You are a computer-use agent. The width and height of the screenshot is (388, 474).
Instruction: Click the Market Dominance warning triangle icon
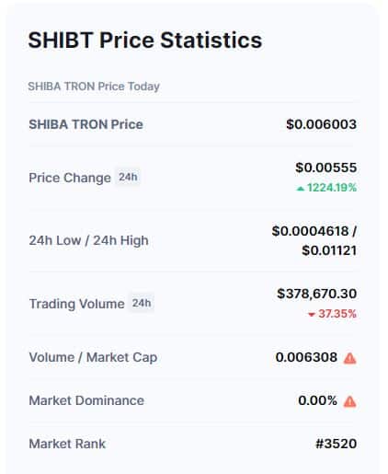[x=349, y=401]
